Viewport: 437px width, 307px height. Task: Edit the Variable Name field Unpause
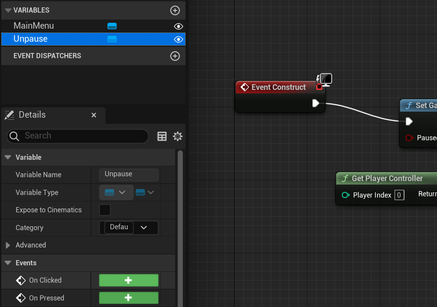pyautogui.click(x=129, y=175)
